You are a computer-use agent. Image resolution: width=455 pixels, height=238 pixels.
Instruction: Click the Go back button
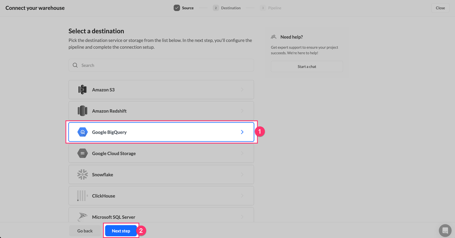(85, 231)
